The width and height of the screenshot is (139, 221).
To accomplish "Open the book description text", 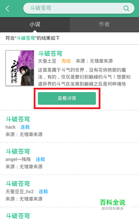I will tap(84, 77).
